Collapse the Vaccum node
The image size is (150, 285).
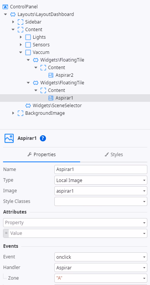click(21, 52)
